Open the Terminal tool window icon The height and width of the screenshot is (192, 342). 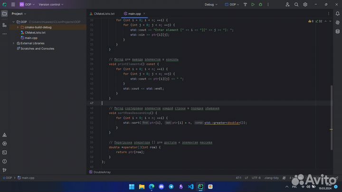click(4, 153)
